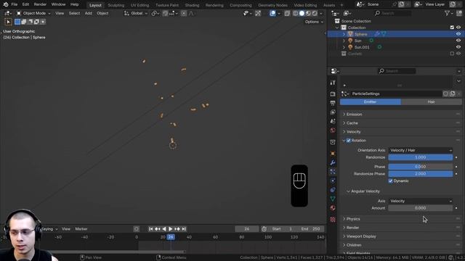465x261 pixels.
Task: Toggle proportional editing icon
Action: 184,13
